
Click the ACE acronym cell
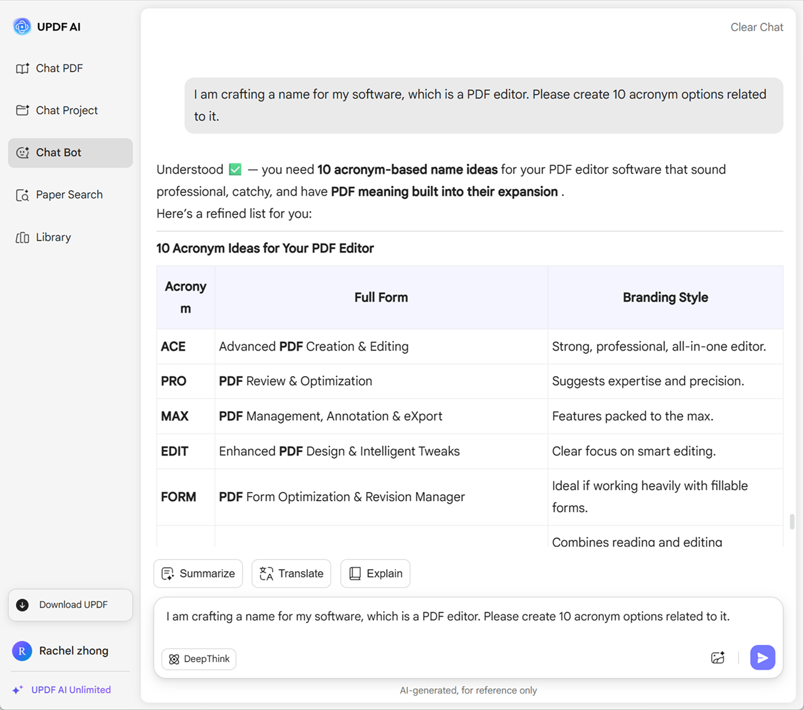185,347
